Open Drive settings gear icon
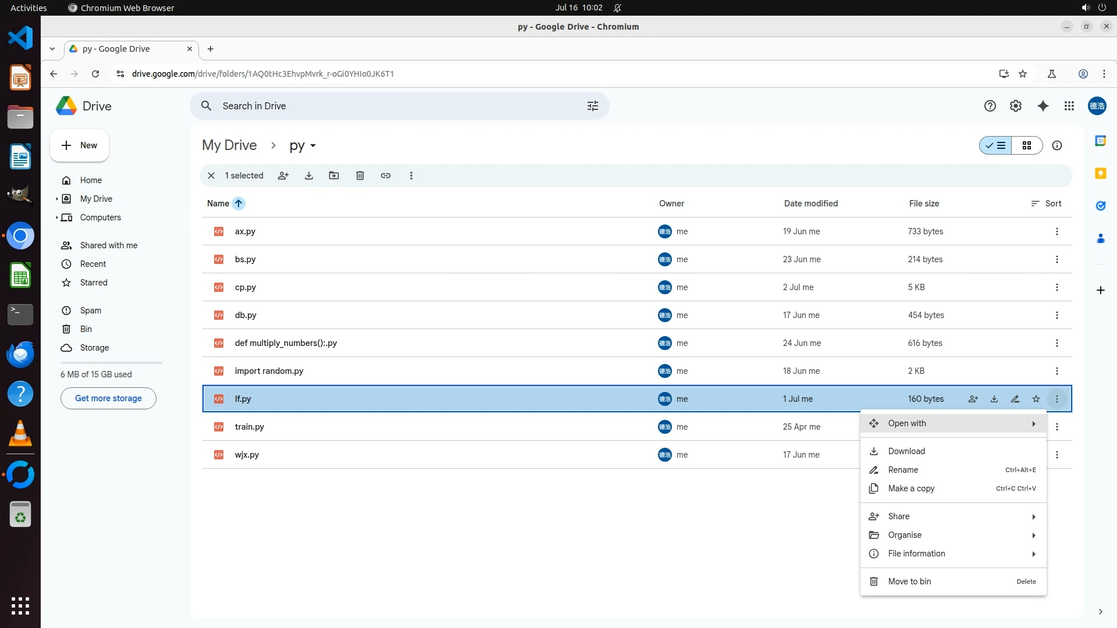The width and height of the screenshot is (1117, 628). [x=1016, y=106]
